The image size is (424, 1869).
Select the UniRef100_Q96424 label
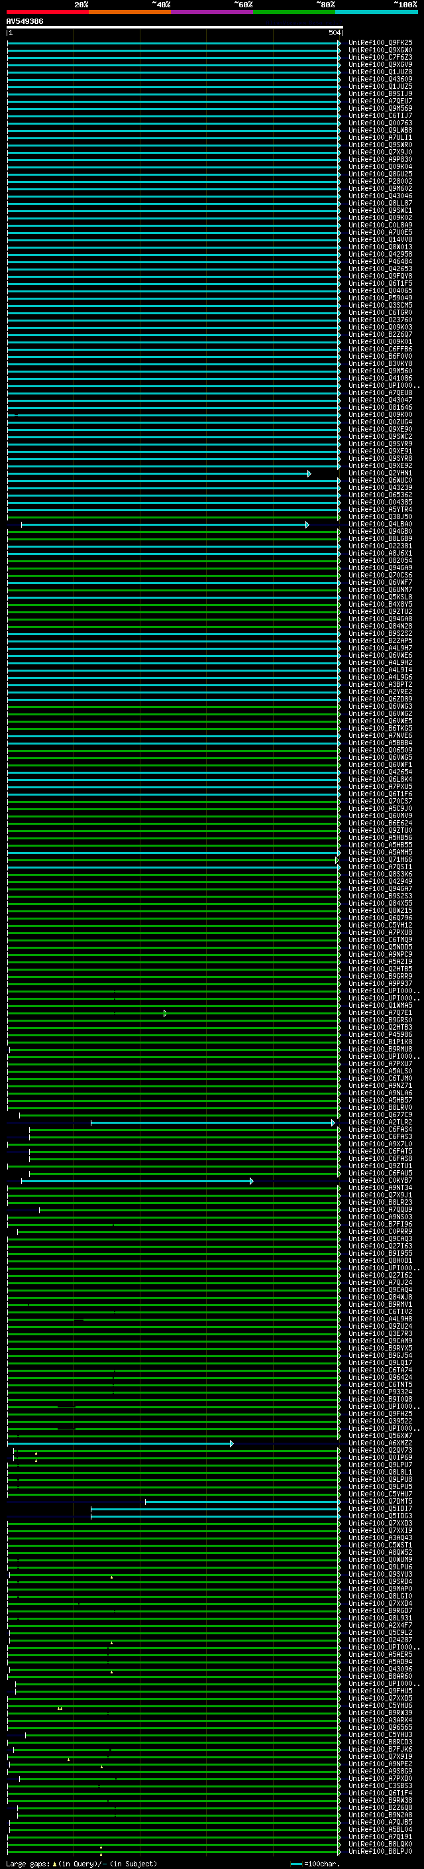[x=380, y=1378]
